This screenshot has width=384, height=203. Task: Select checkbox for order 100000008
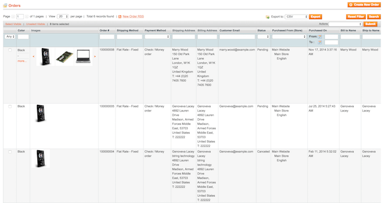tap(10, 50)
